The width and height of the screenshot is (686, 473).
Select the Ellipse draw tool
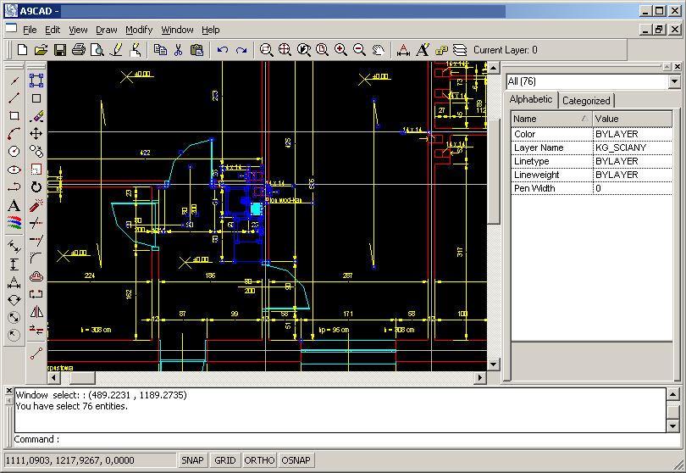[x=14, y=170]
